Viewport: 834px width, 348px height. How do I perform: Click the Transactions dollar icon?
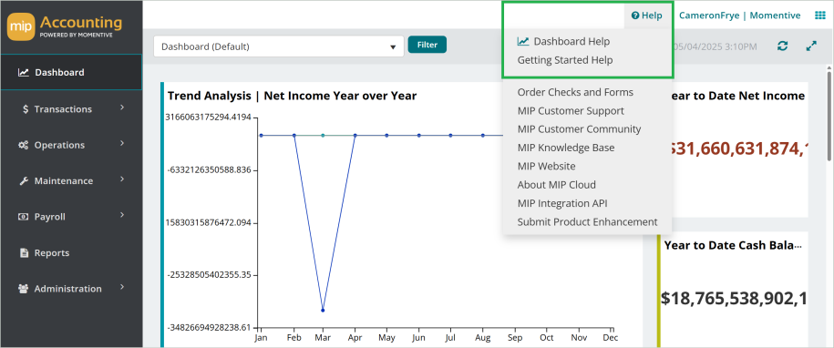coord(26,109)
